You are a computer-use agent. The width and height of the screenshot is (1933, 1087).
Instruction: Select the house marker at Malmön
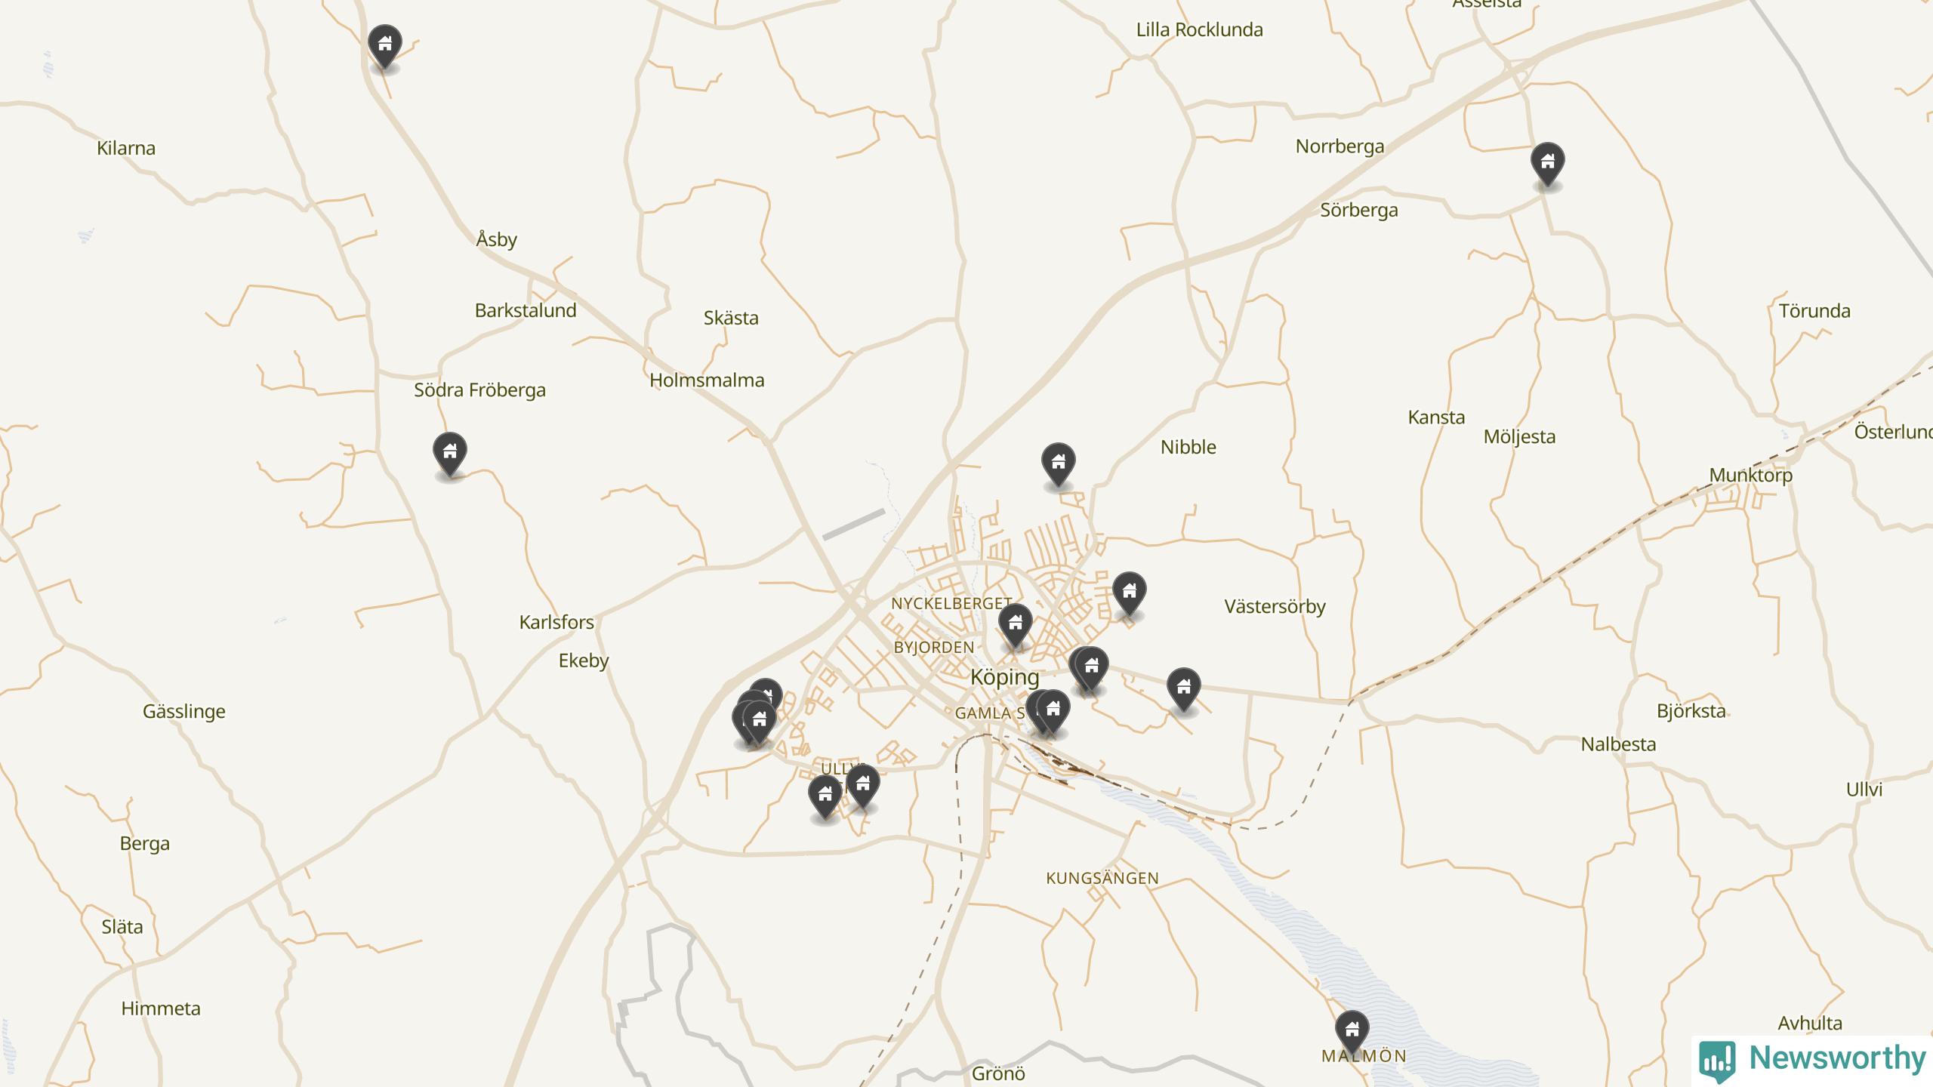[1352, 1031]
